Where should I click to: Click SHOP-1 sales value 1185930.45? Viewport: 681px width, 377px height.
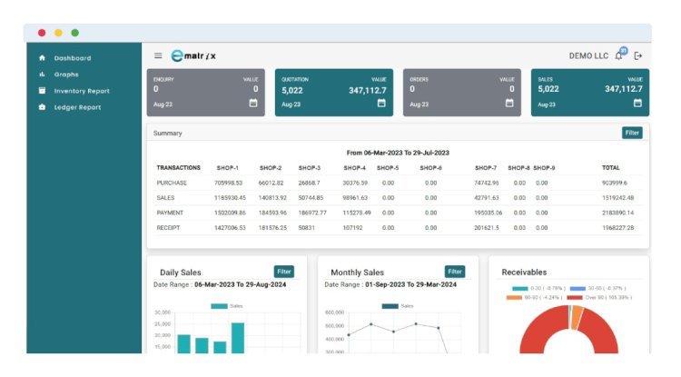[230, 198]
